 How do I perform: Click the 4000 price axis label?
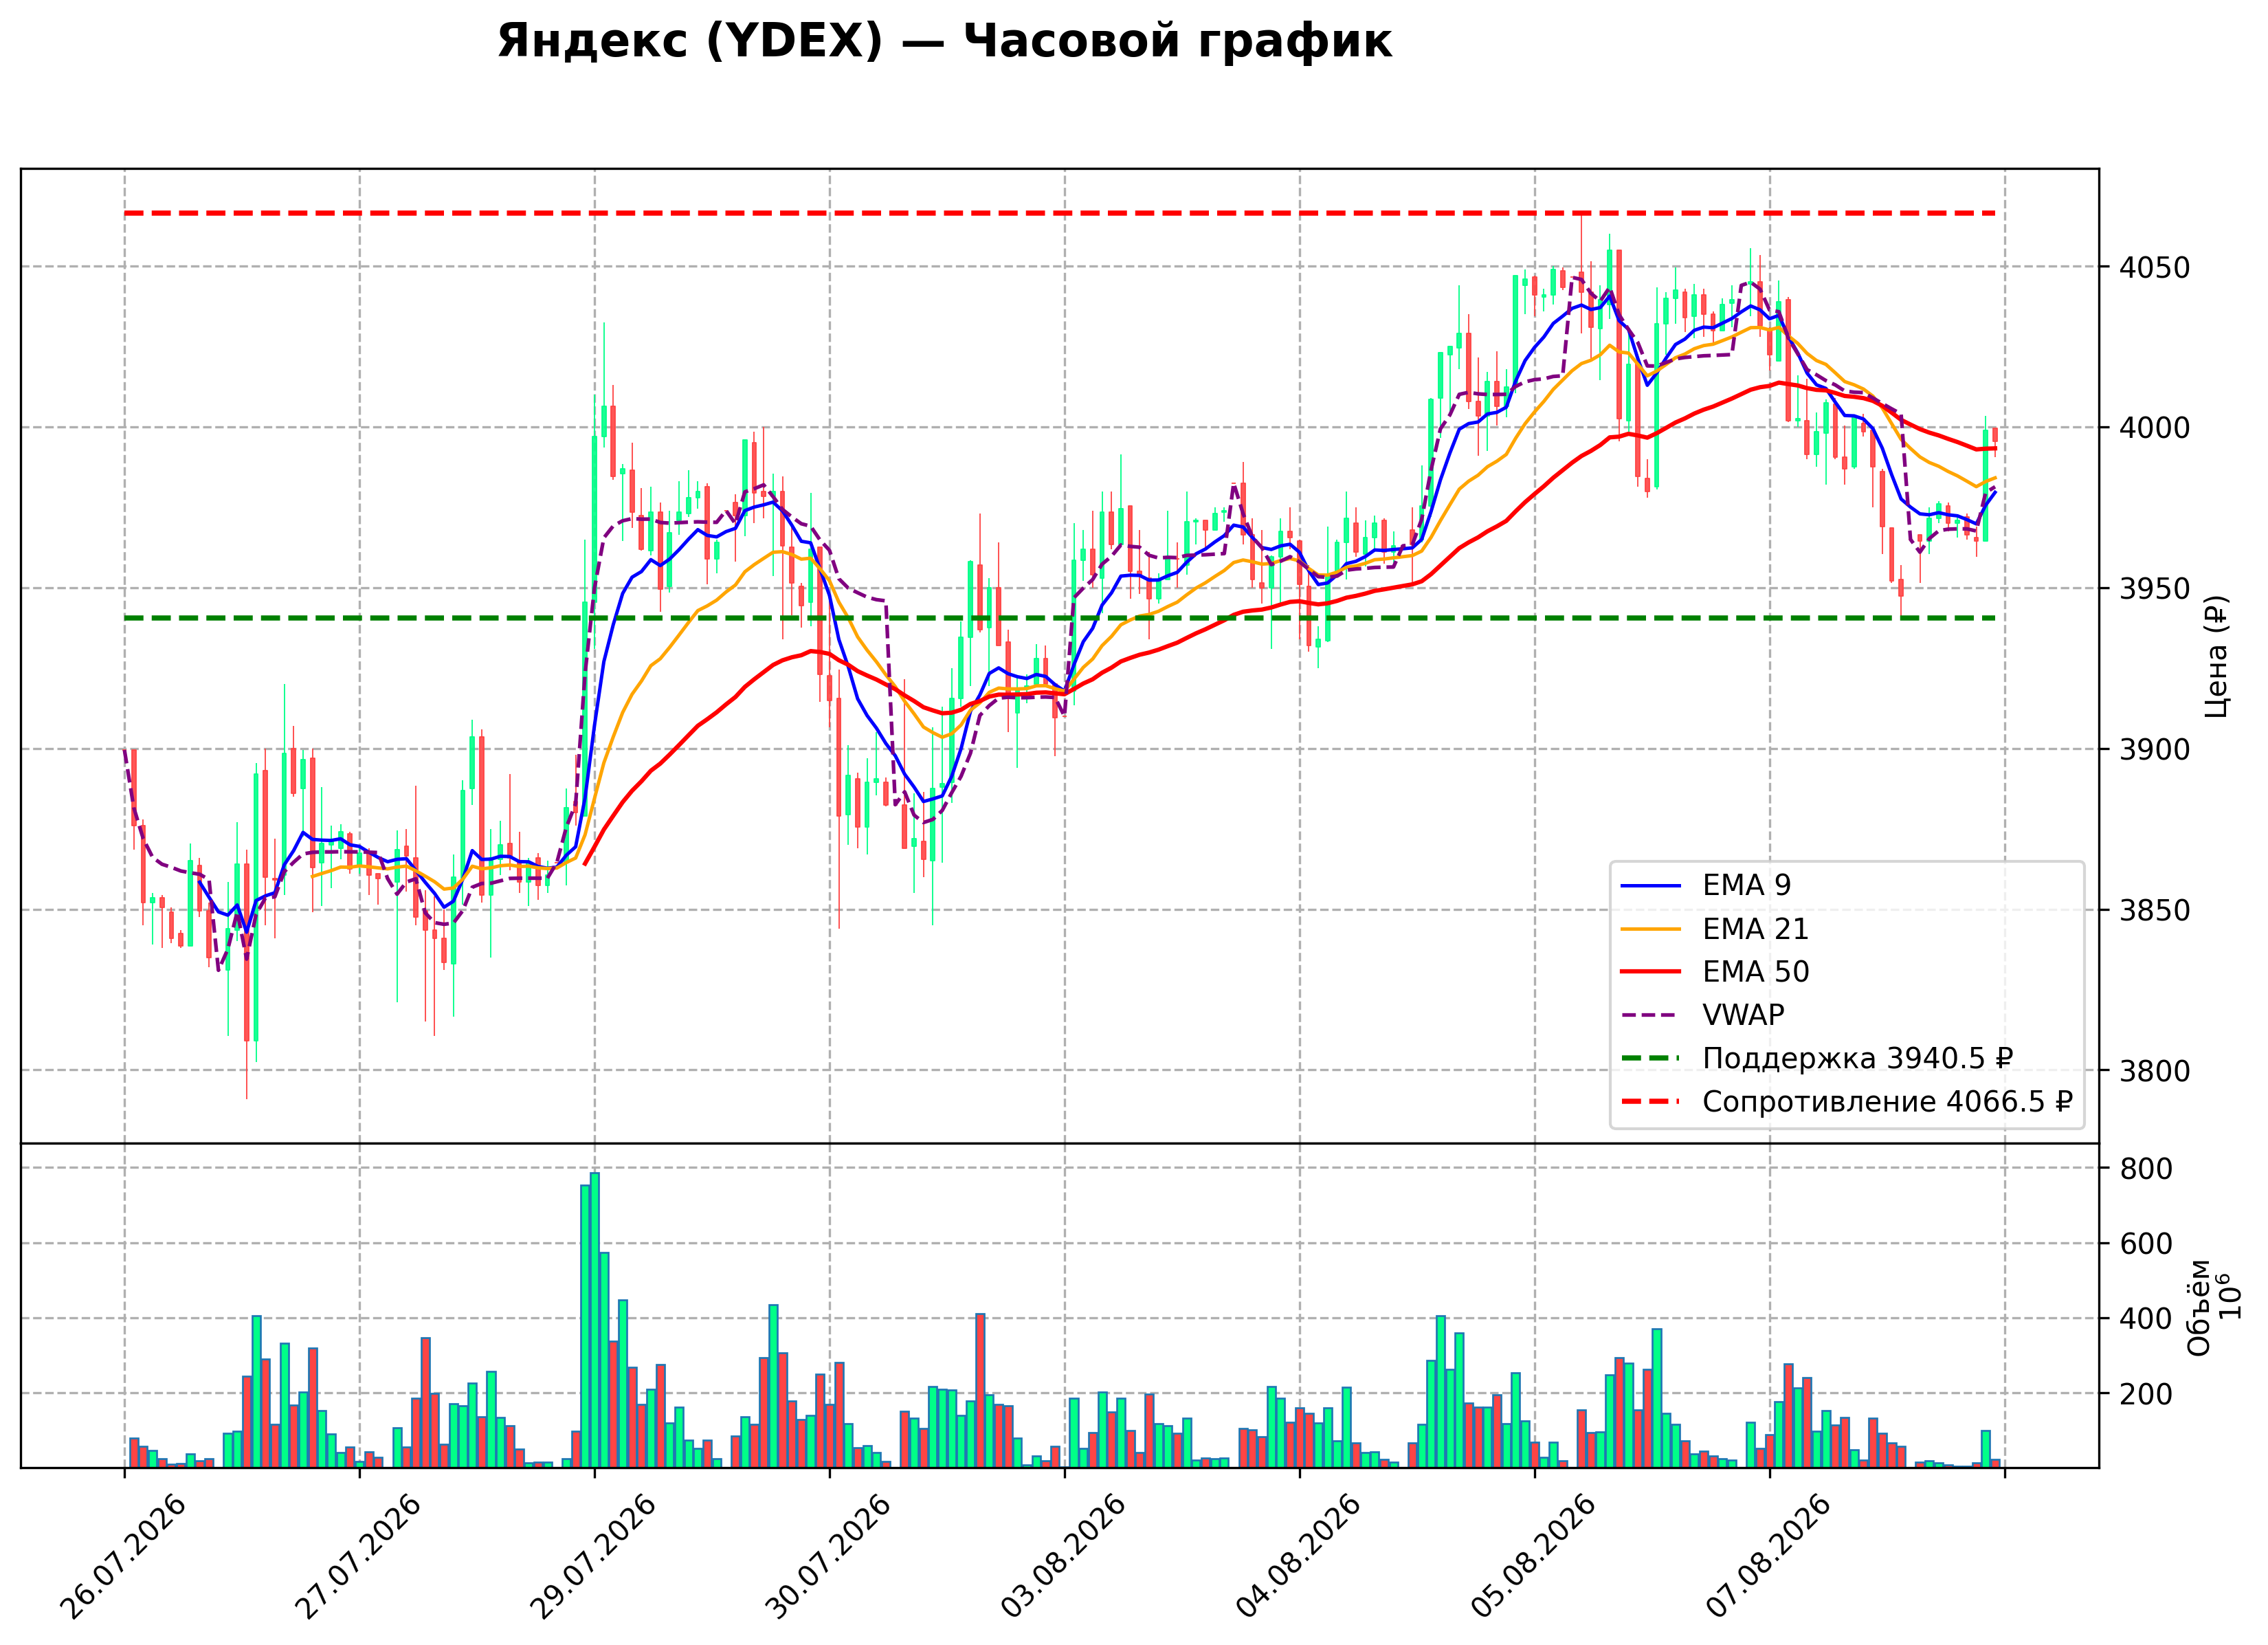click(2154, 428)
